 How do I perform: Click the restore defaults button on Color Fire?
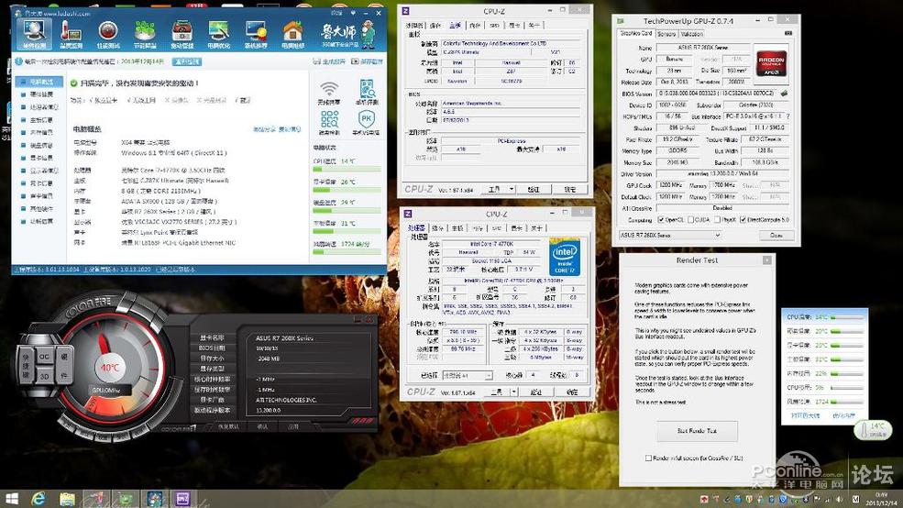(228, 426)
